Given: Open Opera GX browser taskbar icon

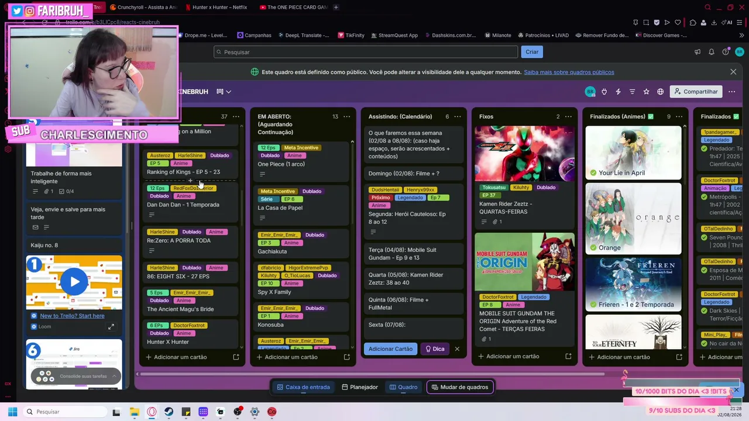Looking at the screenshot, I should (x=152, y=412).
